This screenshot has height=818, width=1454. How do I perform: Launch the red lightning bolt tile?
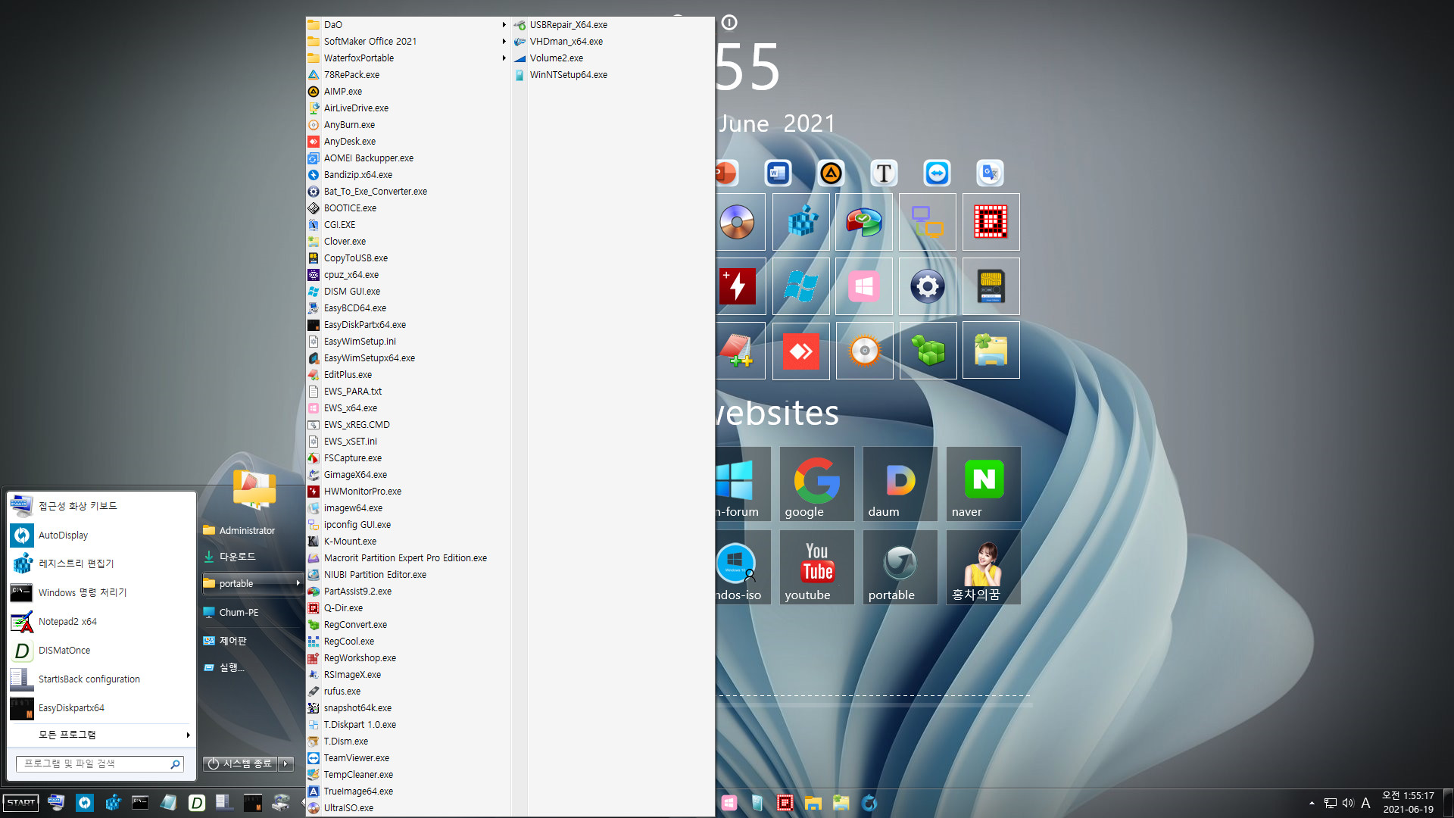coord(737,286)
